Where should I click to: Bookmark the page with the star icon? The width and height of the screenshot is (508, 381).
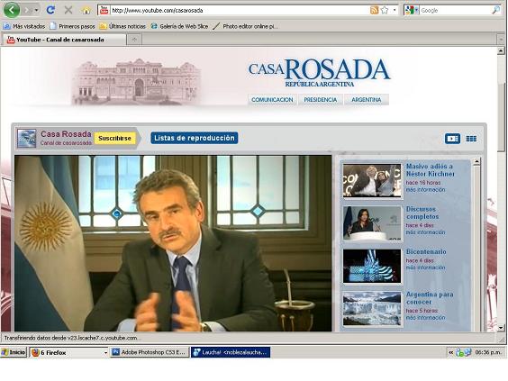coord(385,10)
